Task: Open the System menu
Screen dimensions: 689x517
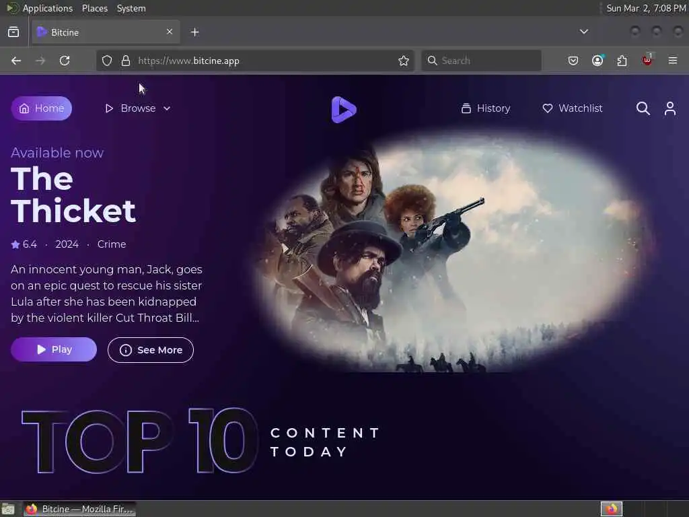Action: (x=131, y=8)
